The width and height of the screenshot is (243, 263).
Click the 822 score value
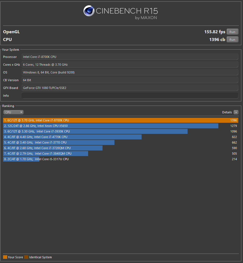tap(234, 137)
